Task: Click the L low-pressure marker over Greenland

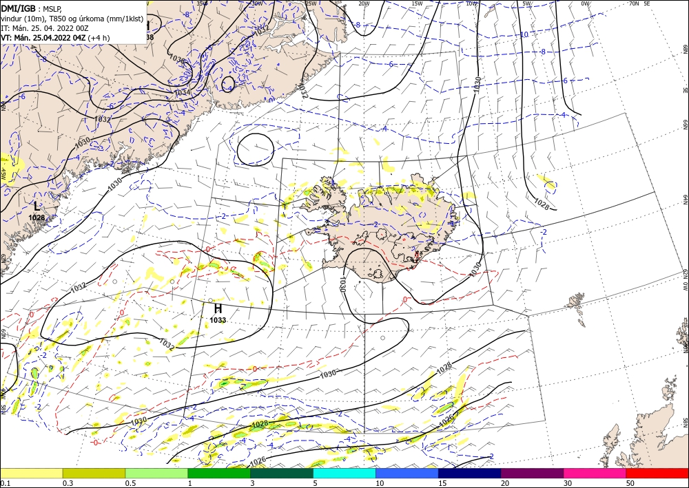Action: tap(37, 206)
